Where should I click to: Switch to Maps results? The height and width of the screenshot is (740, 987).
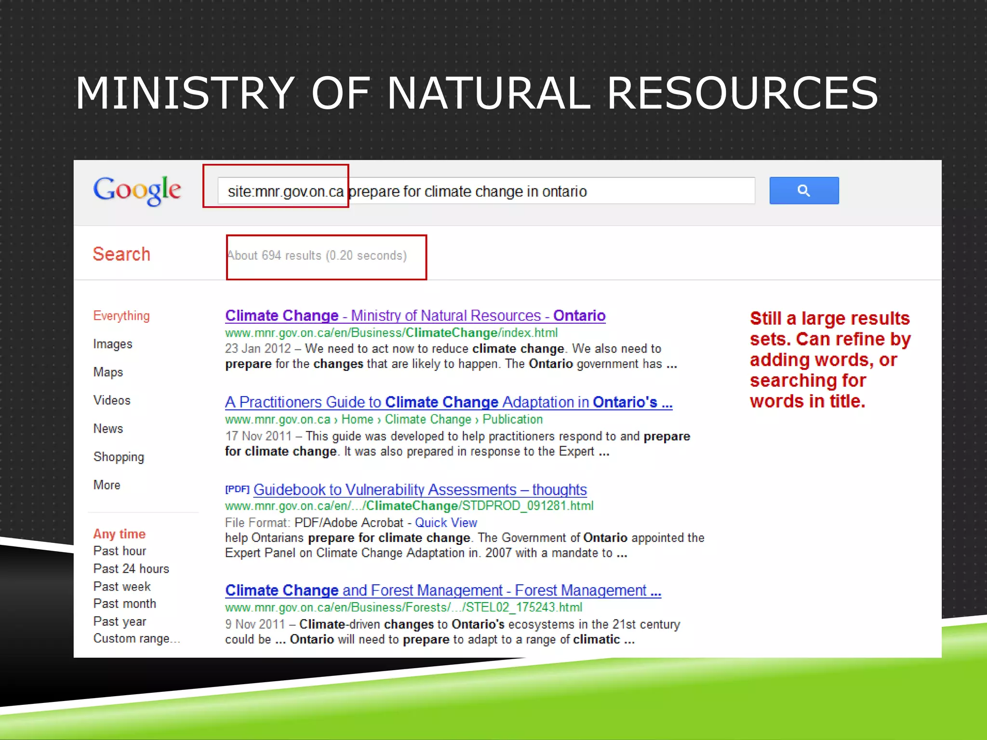(108, 372)
